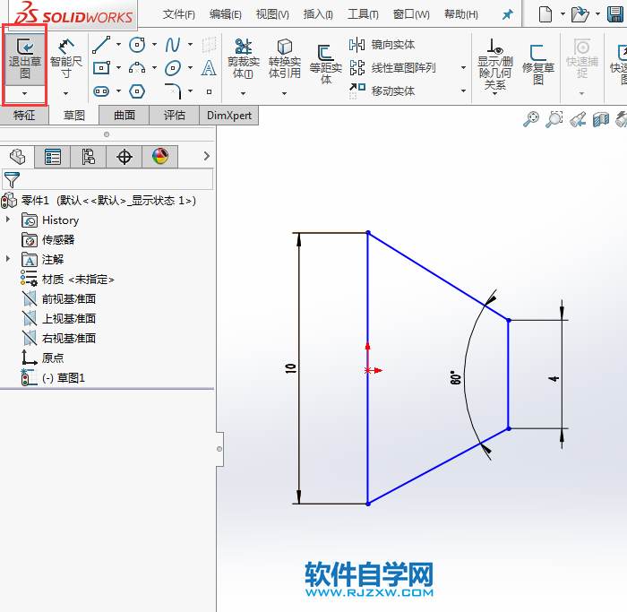Switch to the 评估 (Evaluate) tab

(175, 116)
